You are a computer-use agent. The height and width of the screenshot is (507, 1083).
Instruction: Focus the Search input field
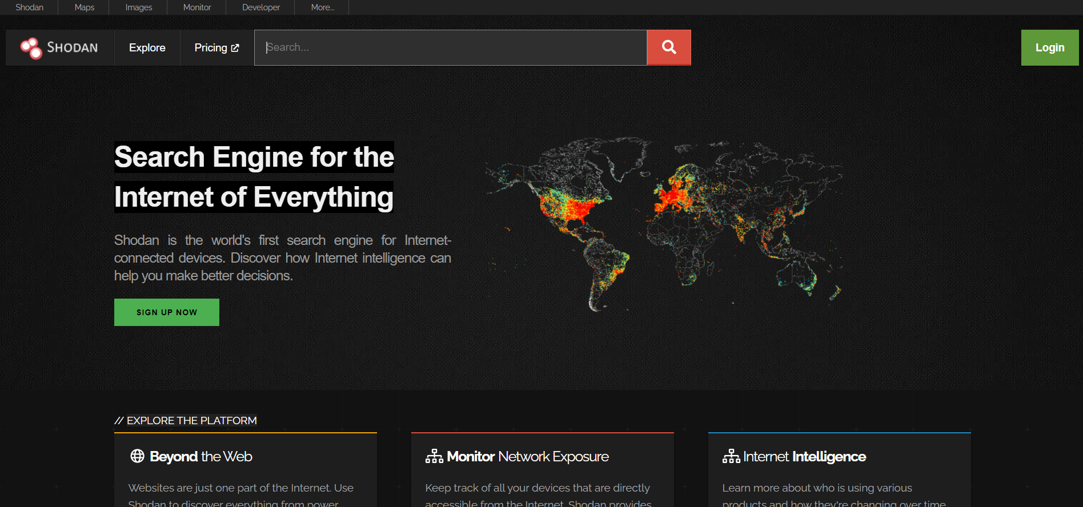point(450,48)
